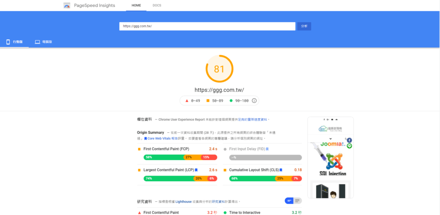The width and height of the screenshot is (440, 215).
Task: Switch to the 行動版 mobile tab
Action: [14, 42]
